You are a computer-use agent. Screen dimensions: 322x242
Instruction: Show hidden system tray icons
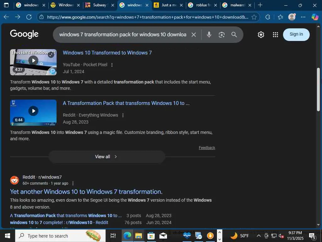[259, 236]
